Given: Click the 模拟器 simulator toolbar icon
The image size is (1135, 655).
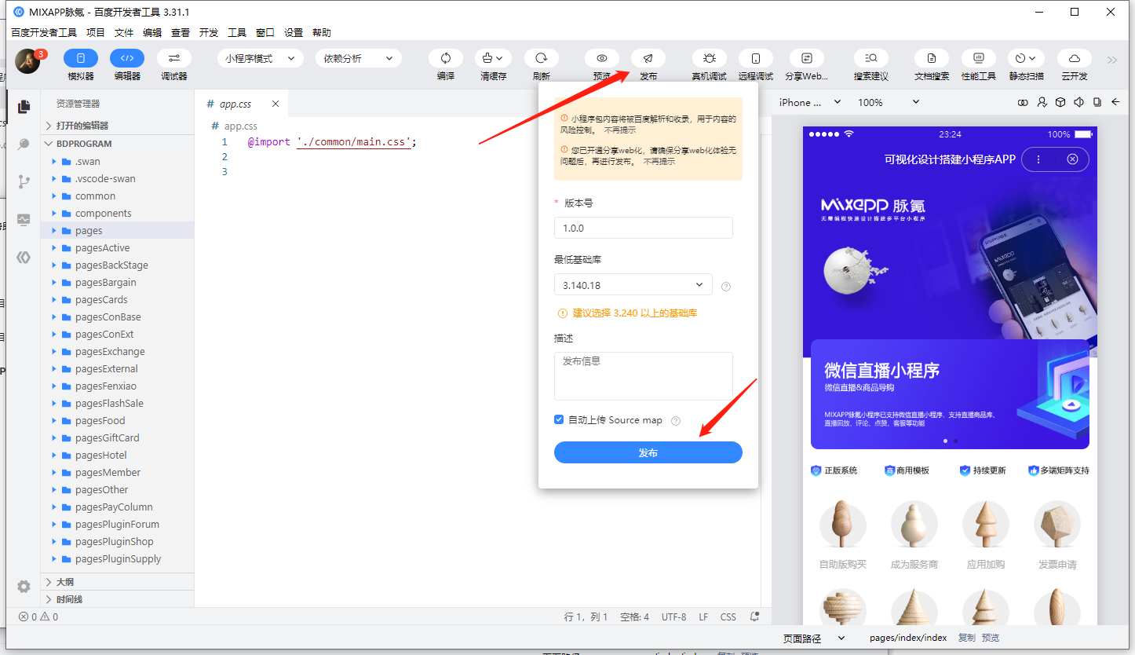Looking at the screenshot, I should pyautogui.click(x=81, y=58).
